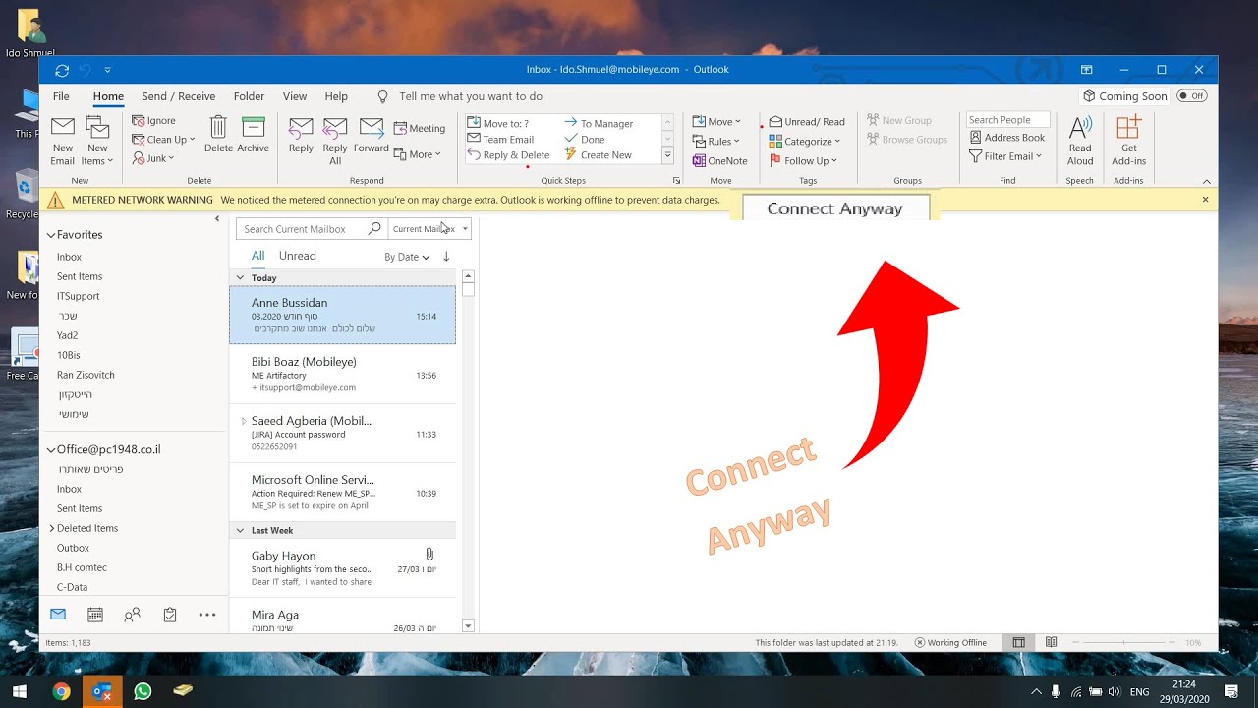Click the Reply icon in ribbon
The image size is (1258, 708).
301,135
